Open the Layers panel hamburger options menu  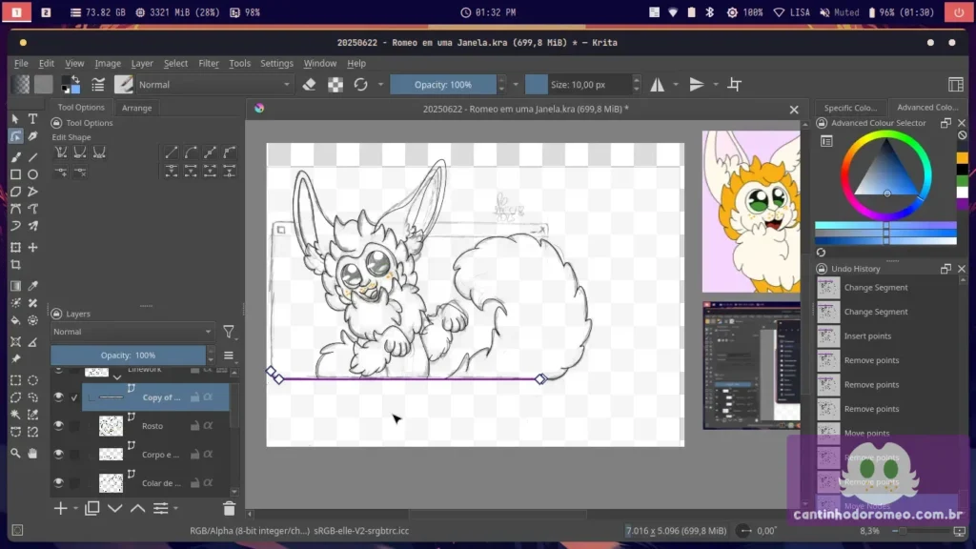point(229,356)
